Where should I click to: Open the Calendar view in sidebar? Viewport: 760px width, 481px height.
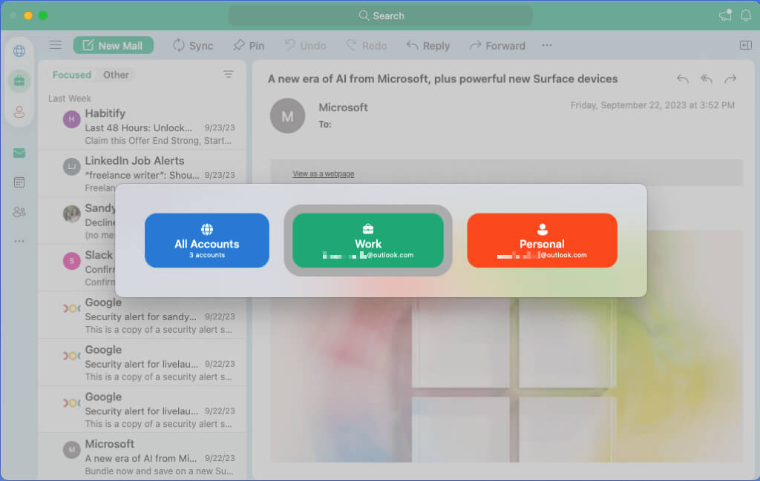coord(19,182)
